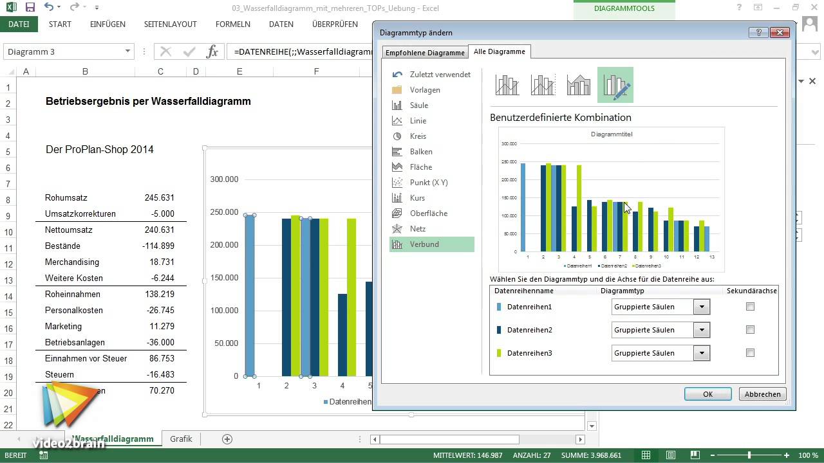Open the DATEI tab

[x=19, y=24]
